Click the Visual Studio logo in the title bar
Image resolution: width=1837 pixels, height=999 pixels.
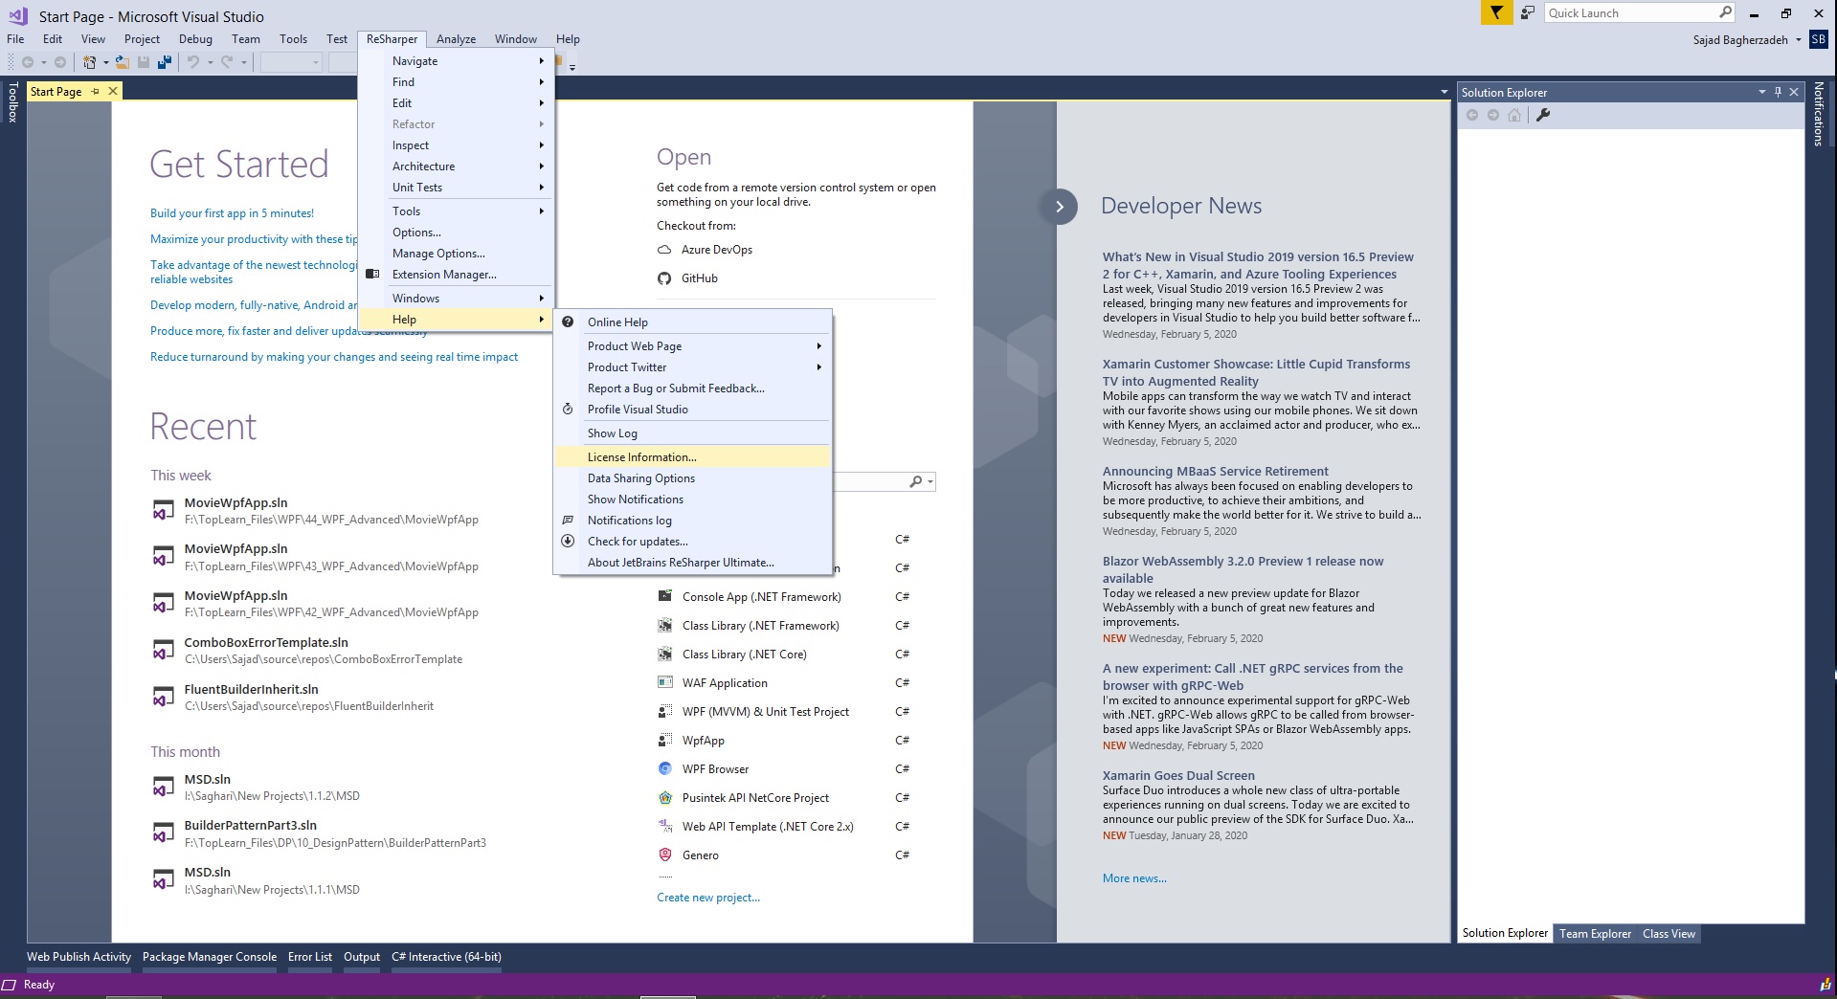(x=18, y=15)
